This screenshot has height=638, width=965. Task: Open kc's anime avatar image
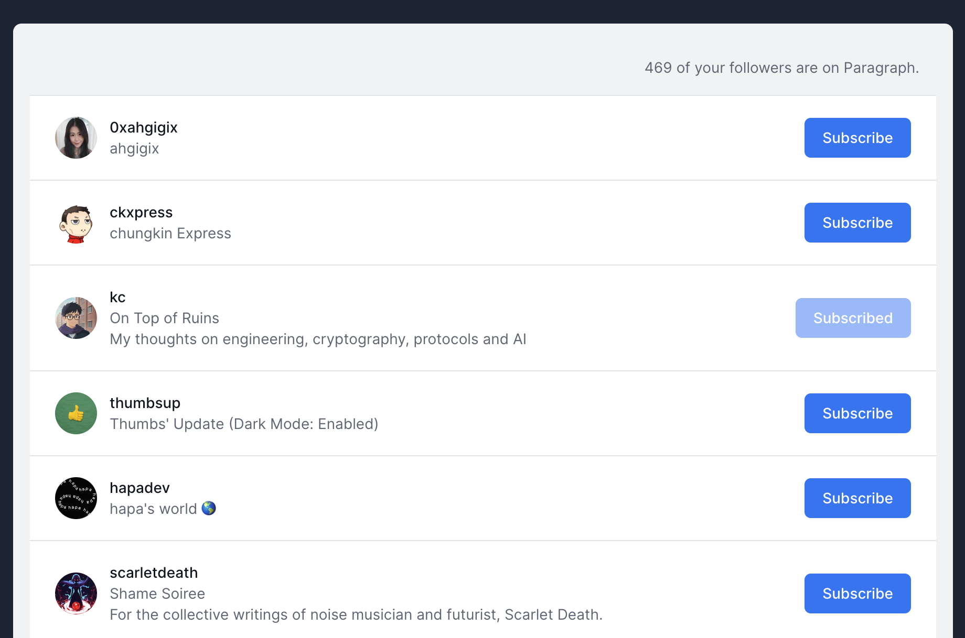coord(76,318)
